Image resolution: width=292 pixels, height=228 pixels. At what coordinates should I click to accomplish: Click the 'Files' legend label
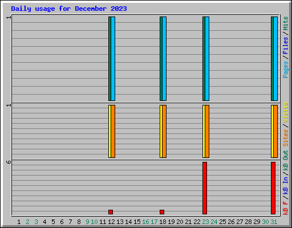click(x=285, y=46)
